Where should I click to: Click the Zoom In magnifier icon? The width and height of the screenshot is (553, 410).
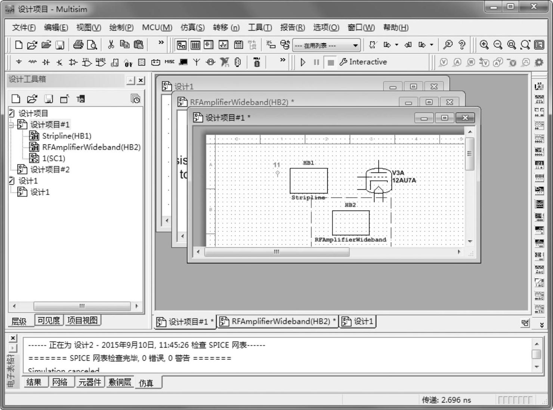484,45
